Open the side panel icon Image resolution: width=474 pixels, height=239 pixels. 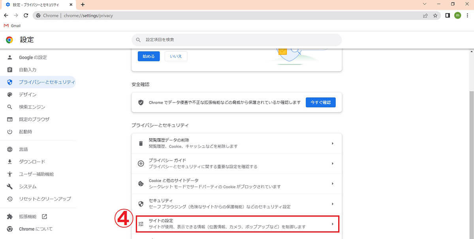448,15
